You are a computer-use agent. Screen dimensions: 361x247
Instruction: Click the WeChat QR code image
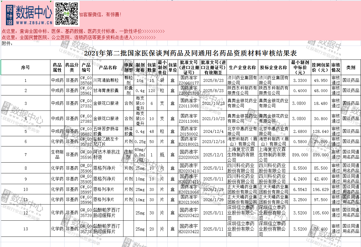pos(67,14)
